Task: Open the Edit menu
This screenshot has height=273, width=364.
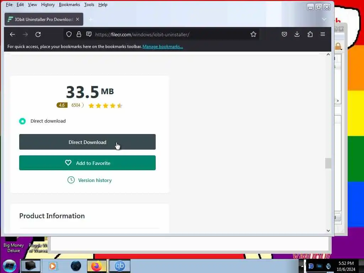Action: (x=20, y=5)
